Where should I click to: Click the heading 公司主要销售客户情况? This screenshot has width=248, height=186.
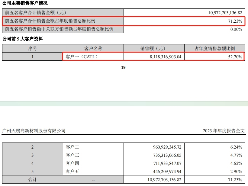(25, 3)
